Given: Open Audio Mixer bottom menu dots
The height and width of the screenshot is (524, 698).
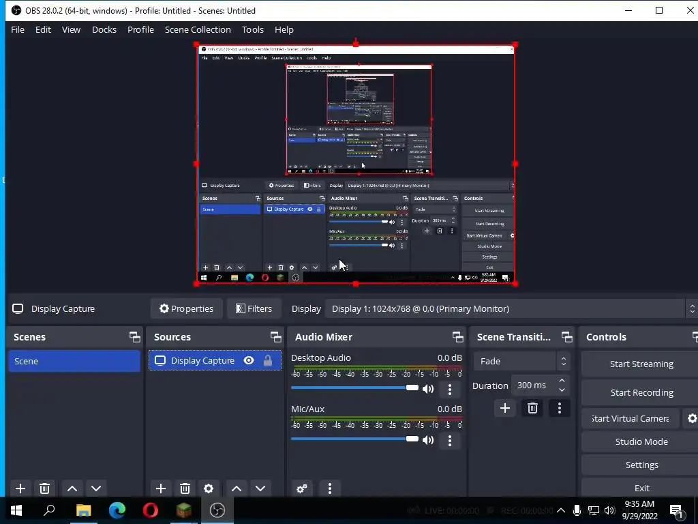Looking at the screenshot, I should click(x=330, y=489).
